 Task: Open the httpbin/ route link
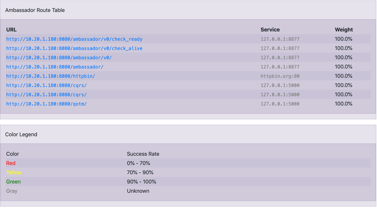(x=51, y=76)
